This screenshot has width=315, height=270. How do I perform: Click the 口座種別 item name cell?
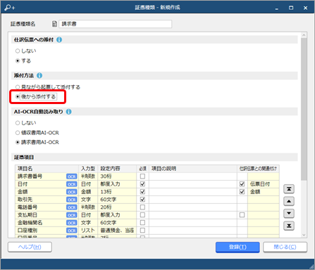[47, 231]
